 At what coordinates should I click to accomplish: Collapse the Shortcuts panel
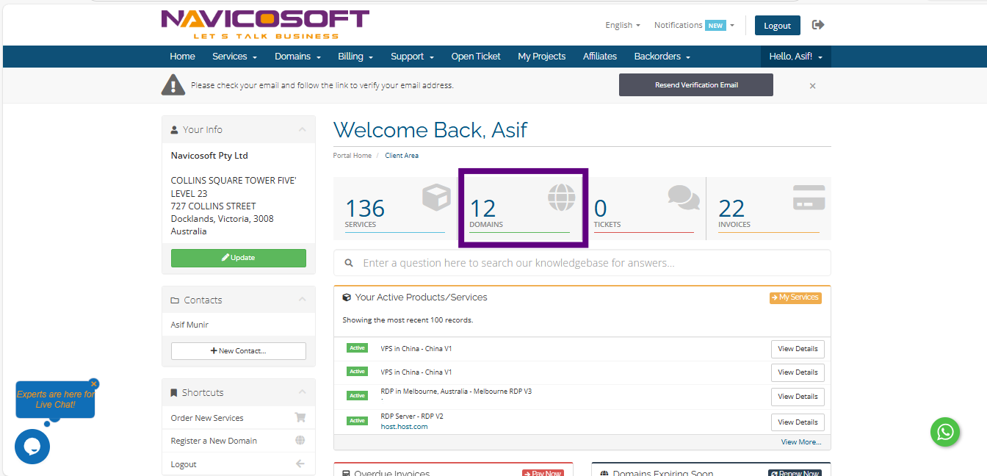(x=302, y=392)
